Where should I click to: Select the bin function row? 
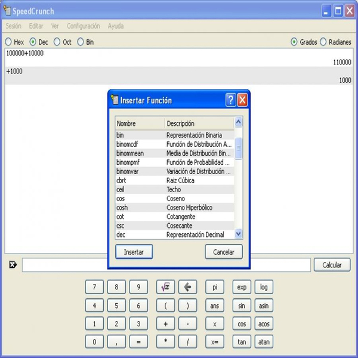coord(175,135)
